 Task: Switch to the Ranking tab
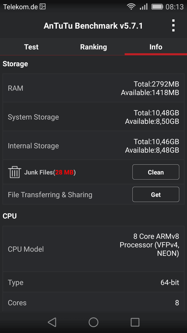94,47
